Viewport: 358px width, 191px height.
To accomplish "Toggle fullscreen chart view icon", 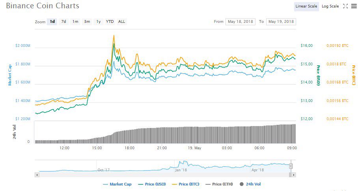I will pyautogui.click(x=345, y=6).
